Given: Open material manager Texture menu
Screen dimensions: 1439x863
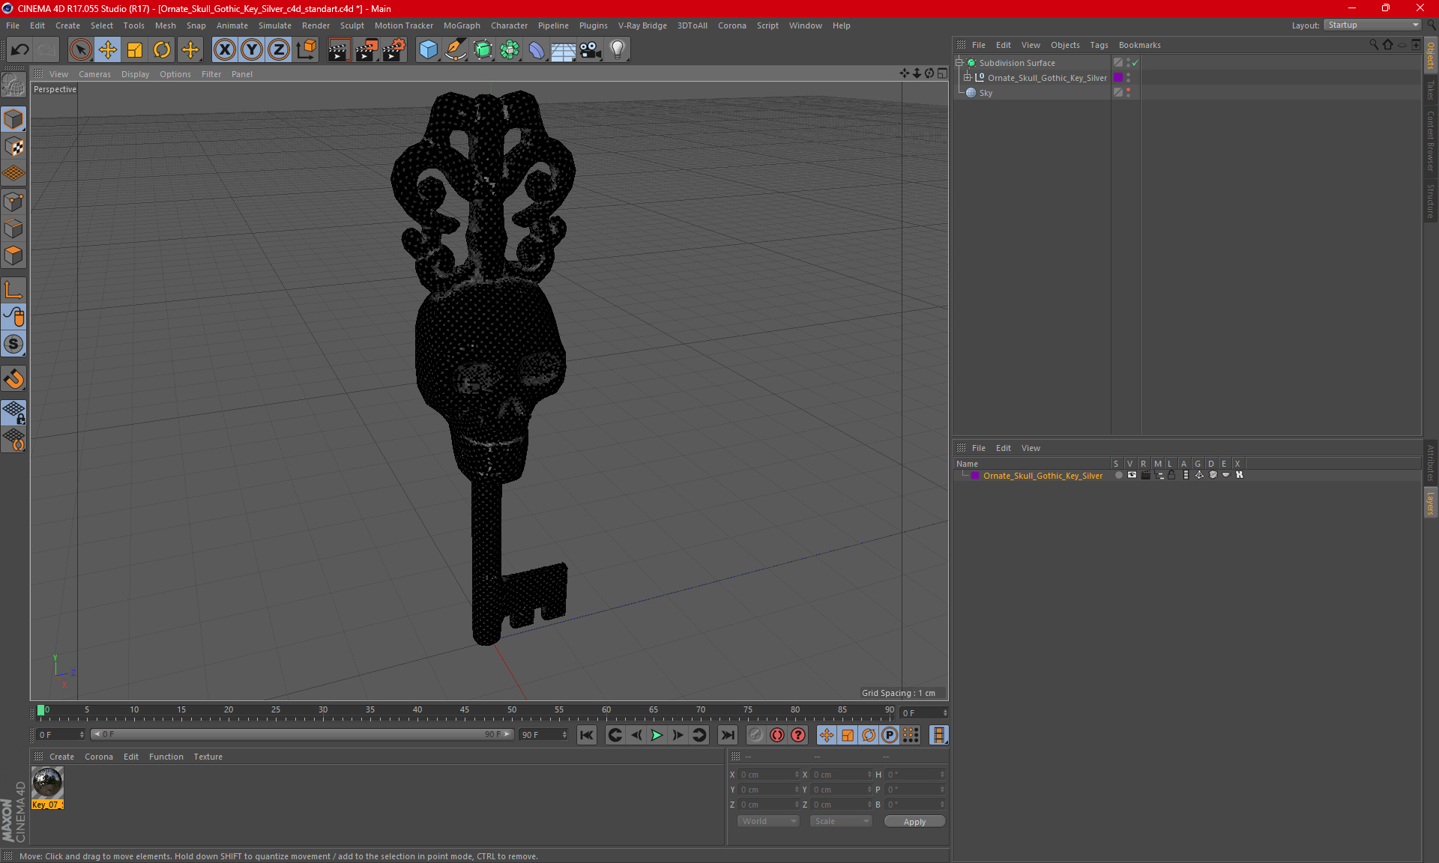Looking at the screenshot, I should click(x=208, y=757).
